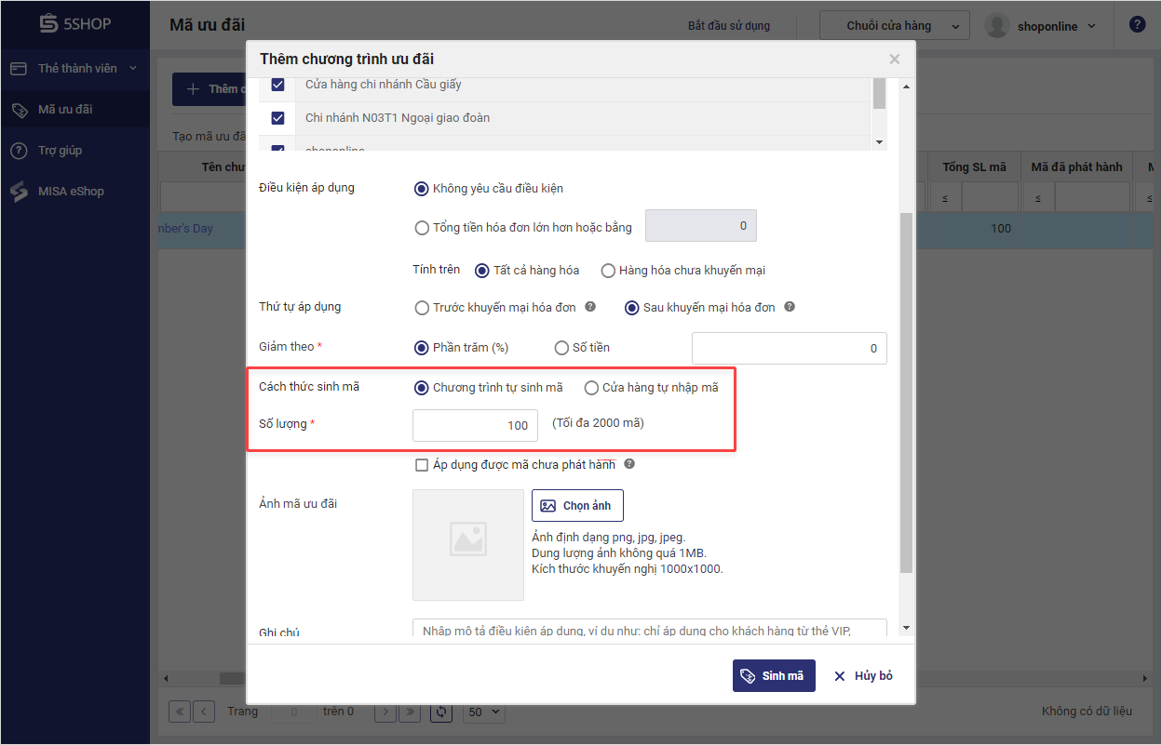Select Trước khuyến mại hóa đơn
The height and width of the screenshot is (745, 1162).
(x=421, y=308)
